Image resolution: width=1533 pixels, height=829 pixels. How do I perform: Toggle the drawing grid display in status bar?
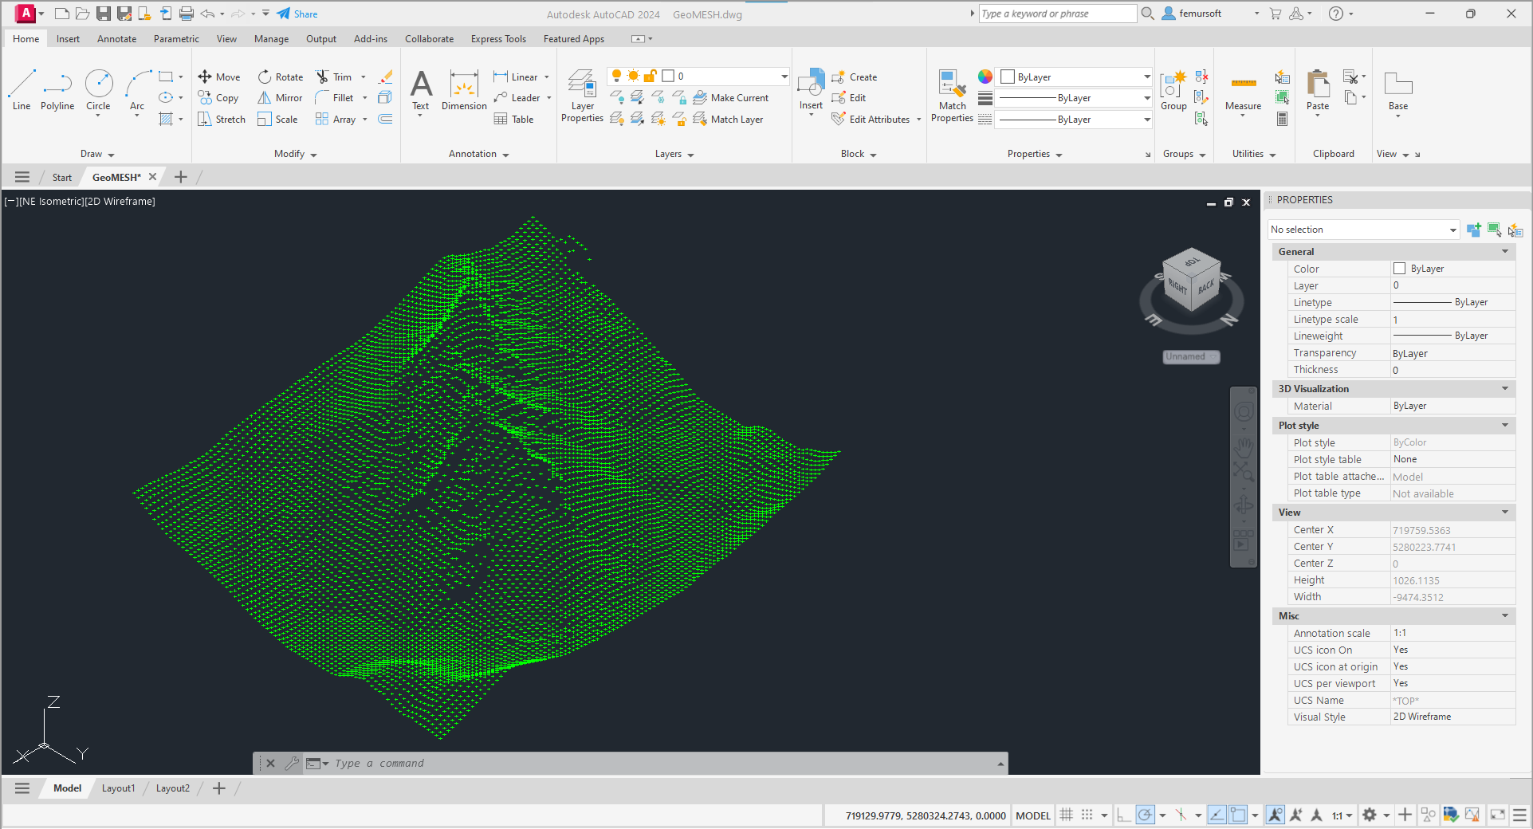[x=1066, y=815]
